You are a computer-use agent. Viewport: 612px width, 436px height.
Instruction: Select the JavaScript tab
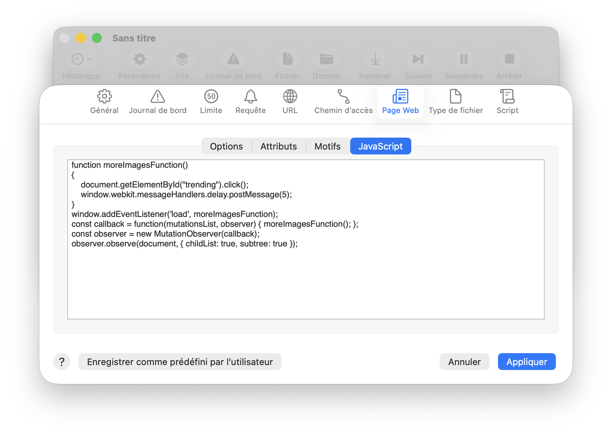380,146
